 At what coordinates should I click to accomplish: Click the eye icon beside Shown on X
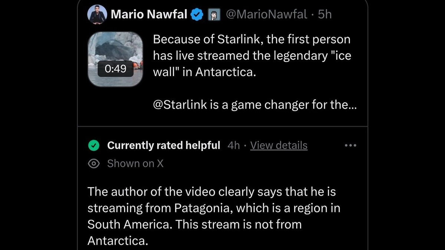(94, 163)
